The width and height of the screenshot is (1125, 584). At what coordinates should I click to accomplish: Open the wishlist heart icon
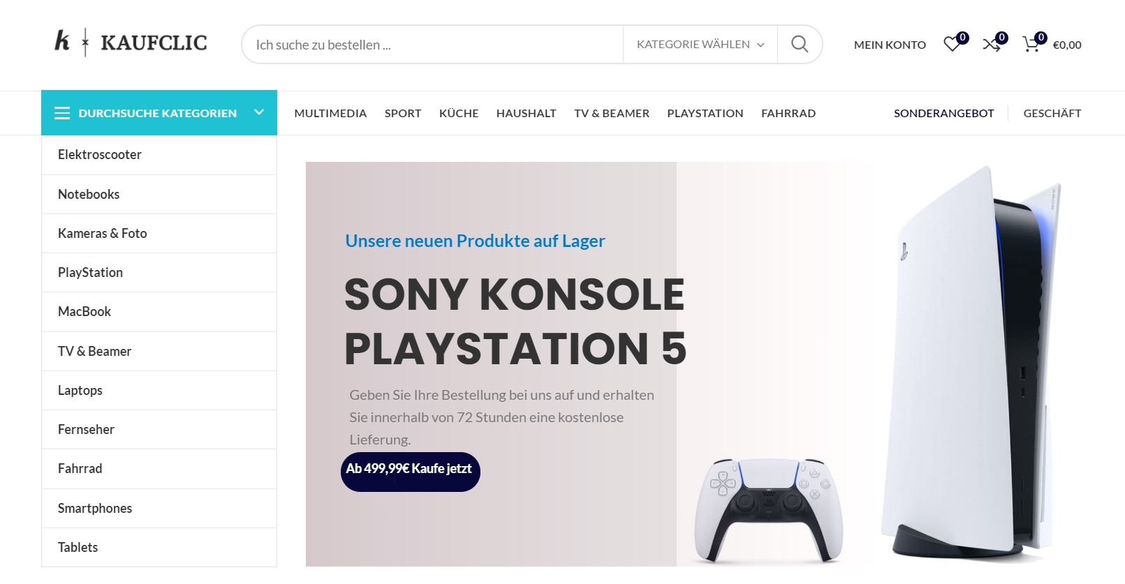tap(952, 45)
